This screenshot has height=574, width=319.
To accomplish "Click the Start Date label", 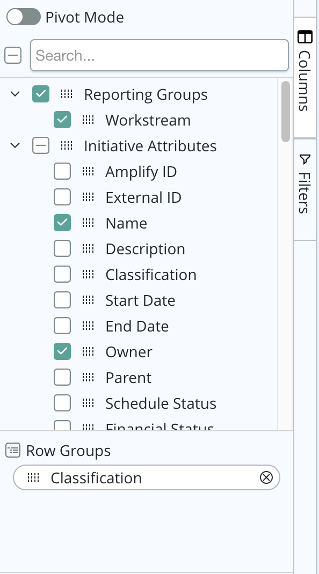I will (x=140, y=300).
